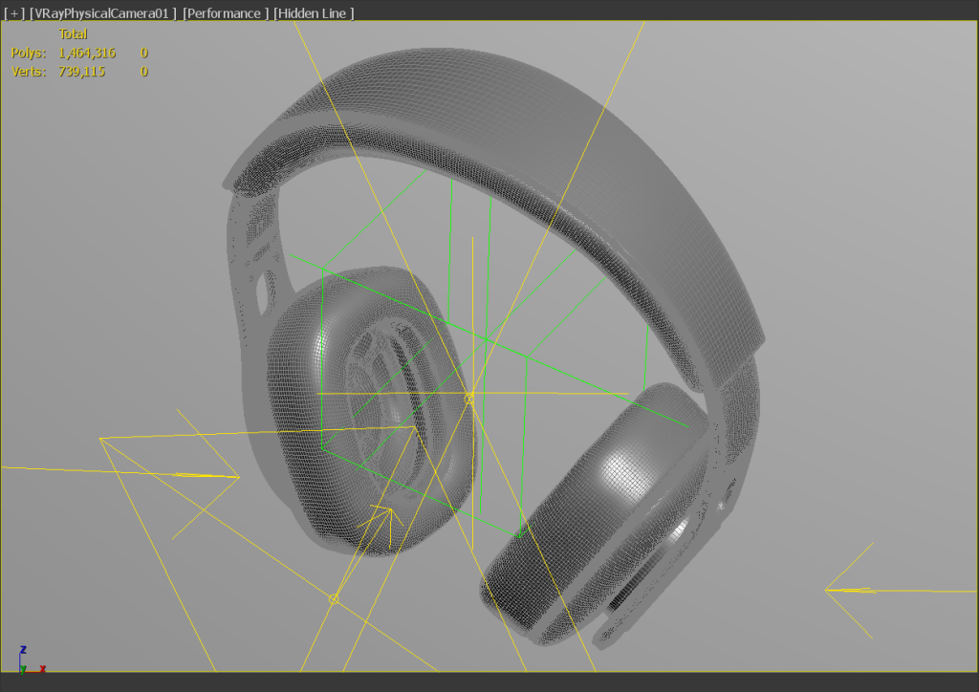Click the XYZ axis tripod gizmo
979x692 pixels.
32,660
